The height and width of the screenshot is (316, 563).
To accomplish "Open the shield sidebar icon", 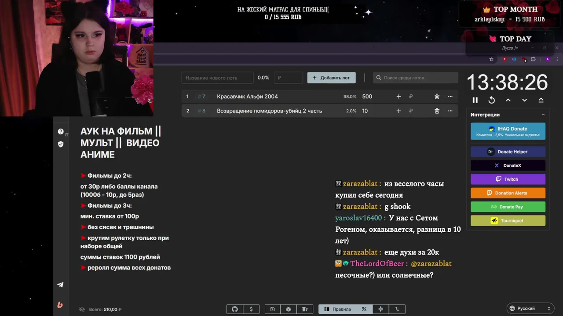I will (x=61, y=144).
